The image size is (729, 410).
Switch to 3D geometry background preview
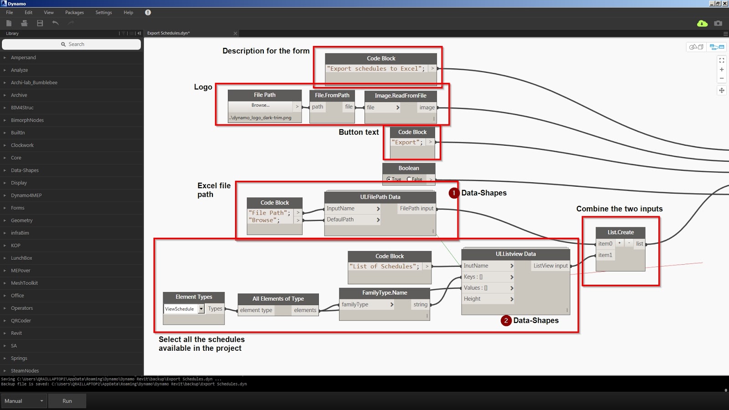(696, 47)
